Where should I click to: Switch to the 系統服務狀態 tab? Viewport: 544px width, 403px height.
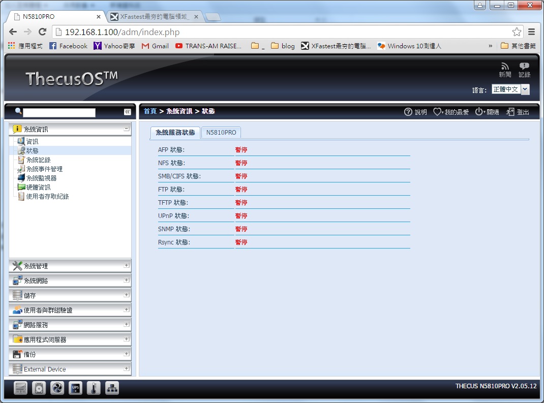(x=175, y=133)
